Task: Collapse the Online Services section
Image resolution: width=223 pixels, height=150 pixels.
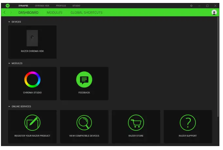Action: [x=9, y=106]
